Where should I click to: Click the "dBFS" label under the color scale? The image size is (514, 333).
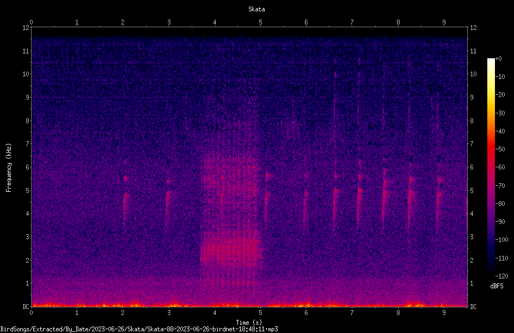497,286
